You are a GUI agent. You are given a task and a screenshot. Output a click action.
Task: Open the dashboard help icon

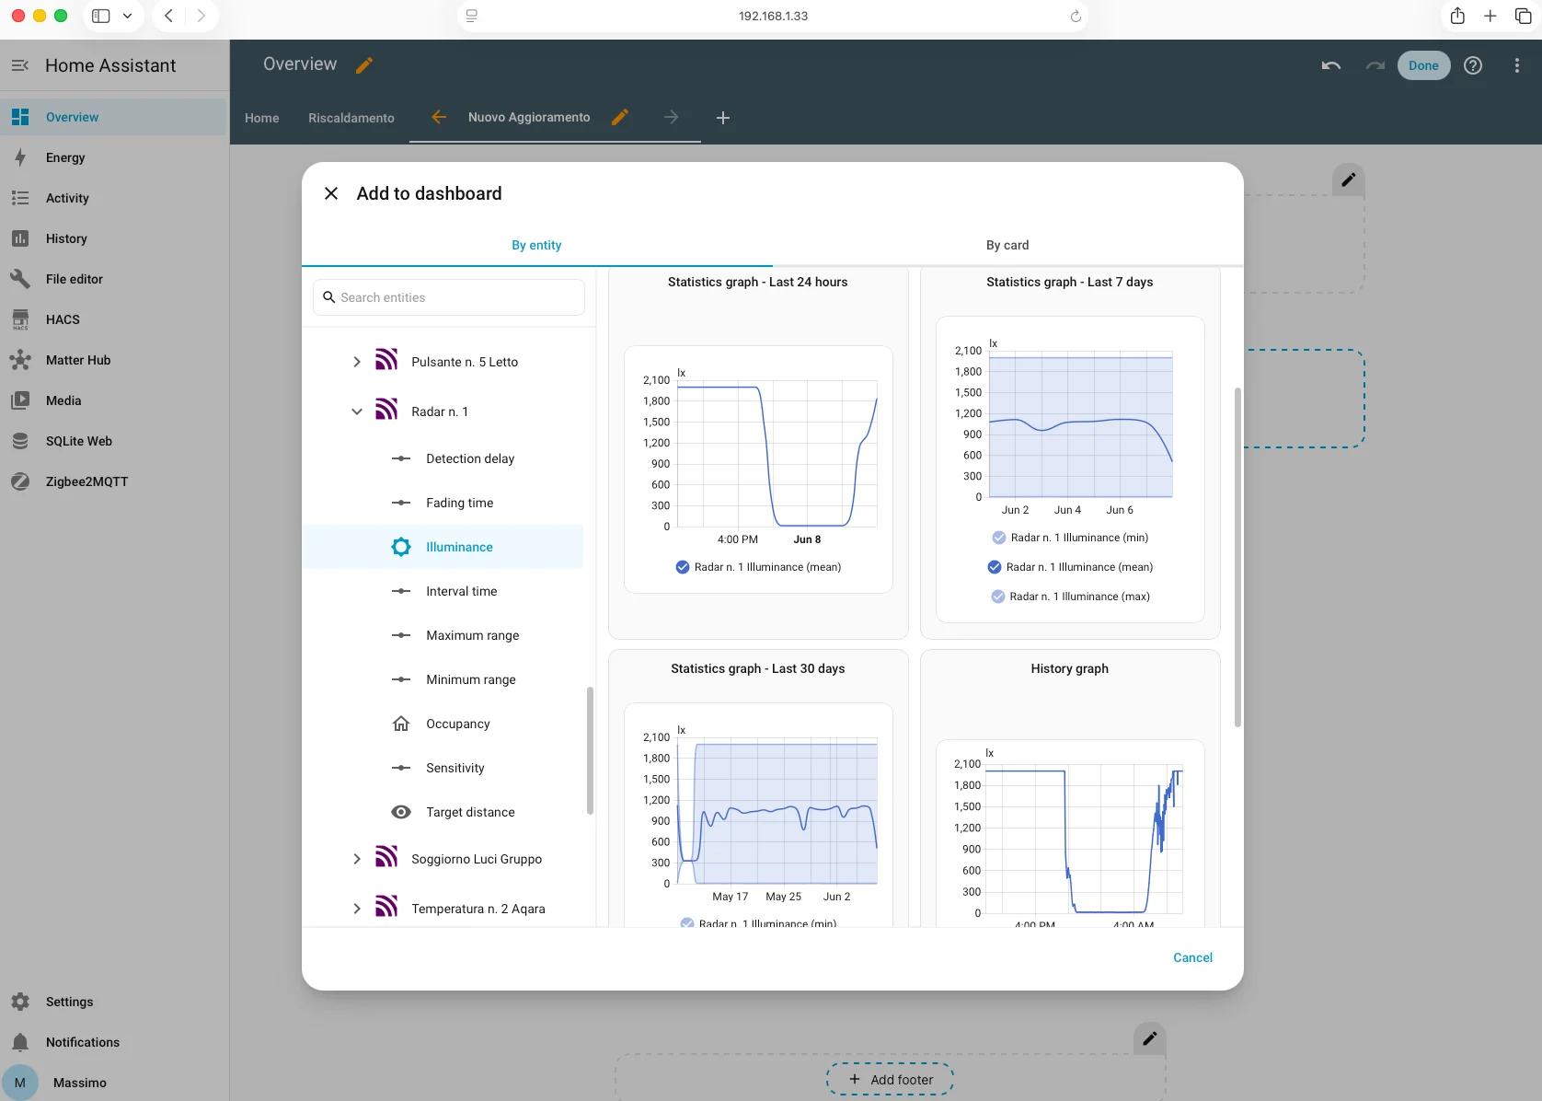[1473, 65]
